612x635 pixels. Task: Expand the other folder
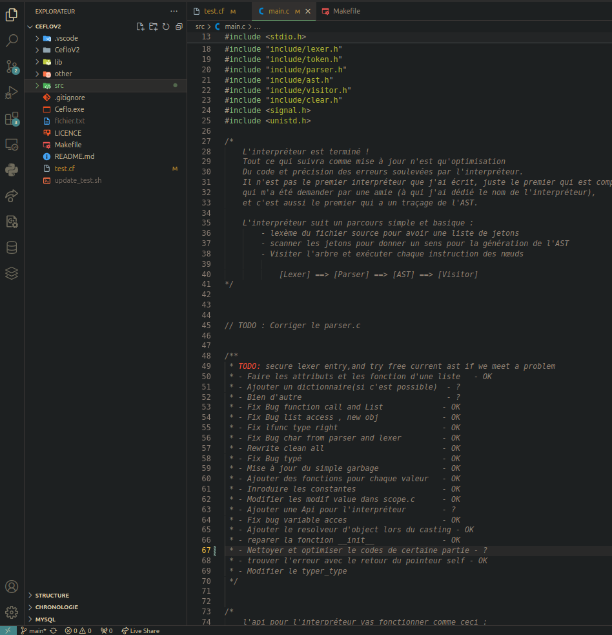[37, 74]
